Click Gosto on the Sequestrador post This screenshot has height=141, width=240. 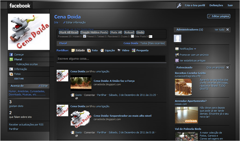click(x=79, y=132)
